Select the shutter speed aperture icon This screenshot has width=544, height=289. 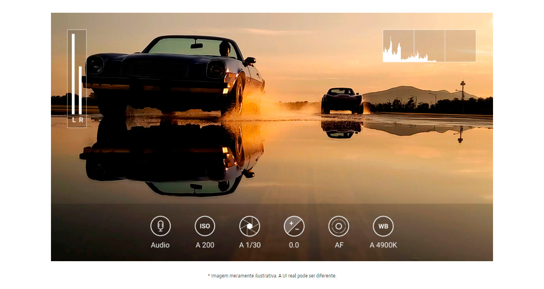pyautogui.click(x=249, y=226)
